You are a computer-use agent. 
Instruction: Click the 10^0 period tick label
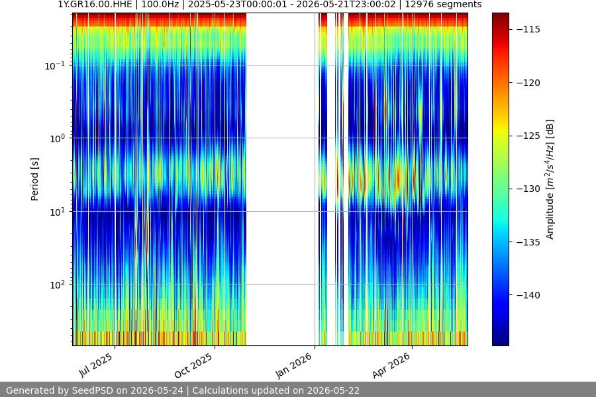click(57, 138)
